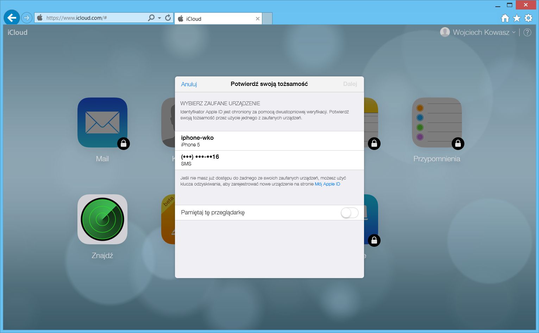539x333 pixels.
Task: Click the Dalej button in the dialog
Action: (350, 84)
